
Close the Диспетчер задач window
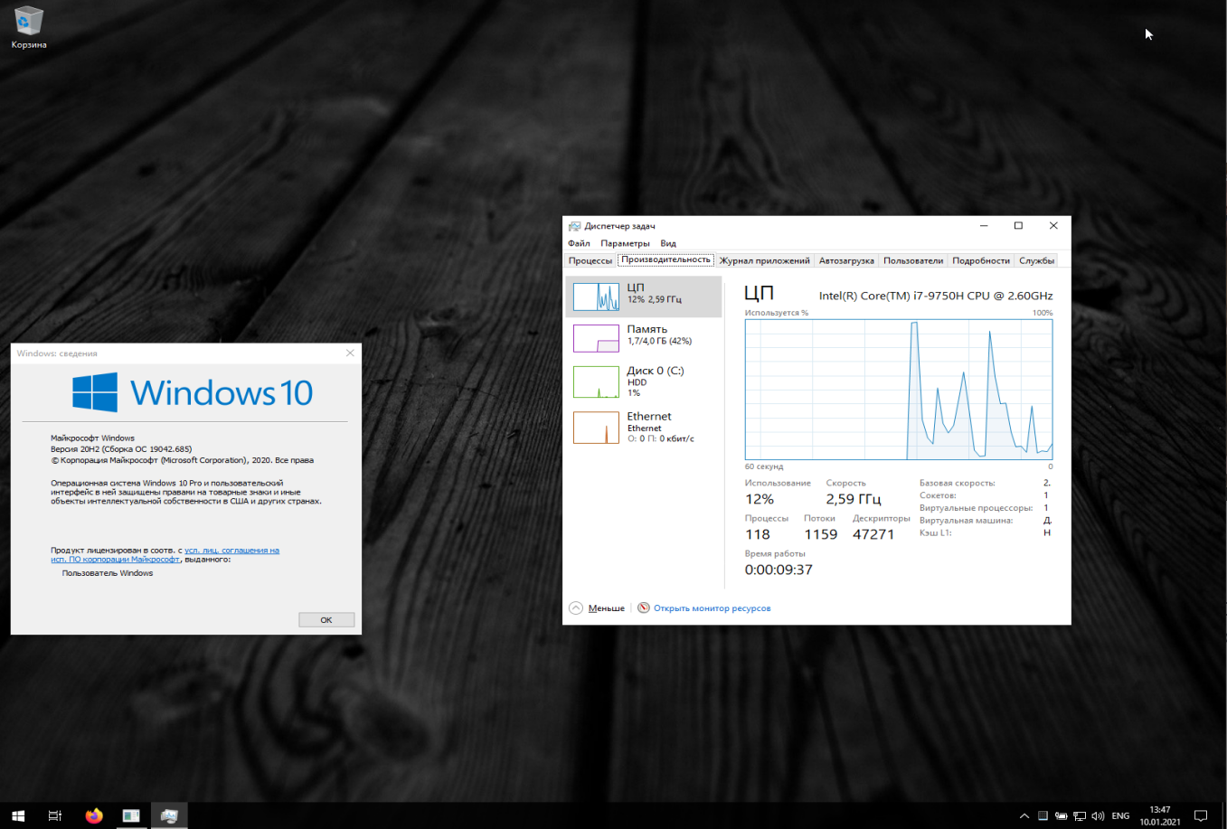coord(1053,226)
